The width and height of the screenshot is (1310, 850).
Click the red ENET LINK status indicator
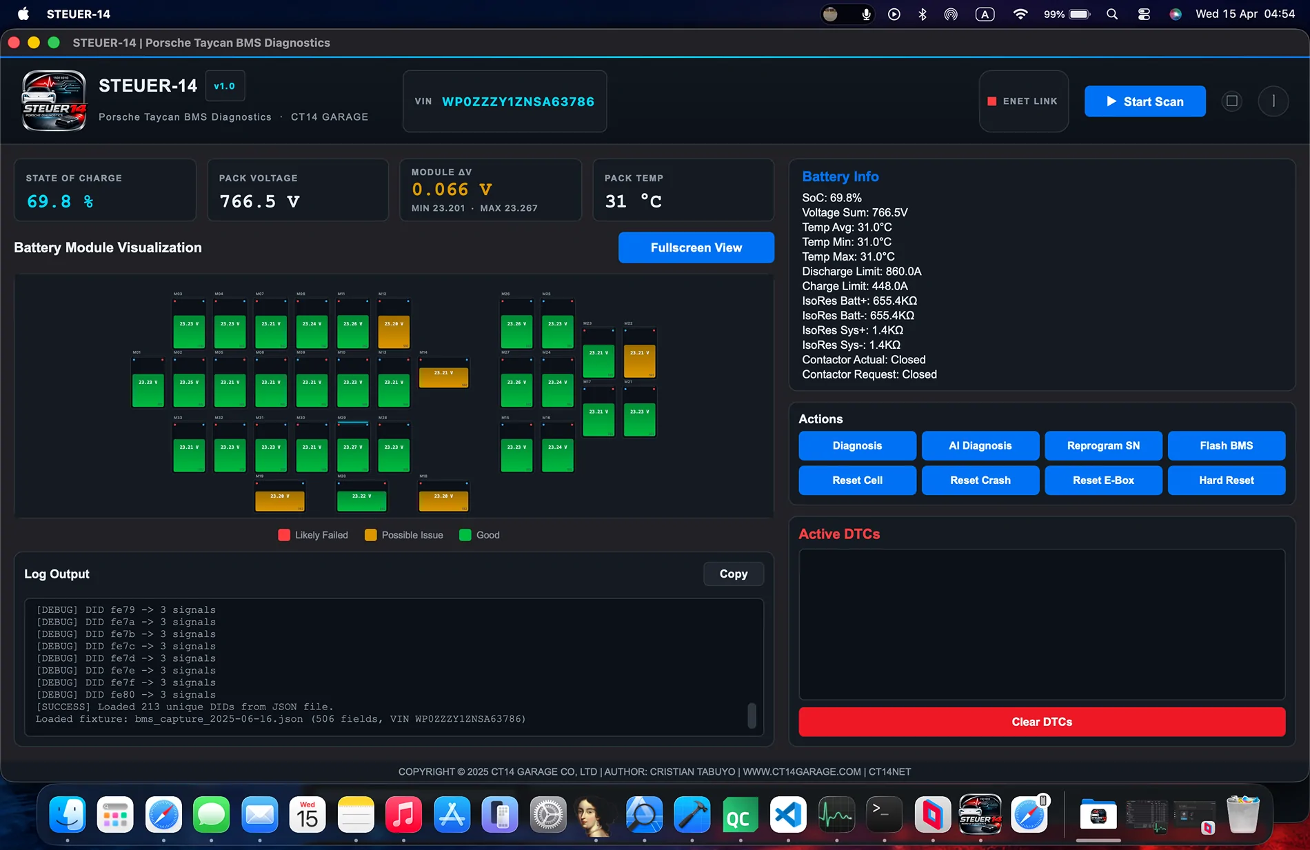point(991,101)
